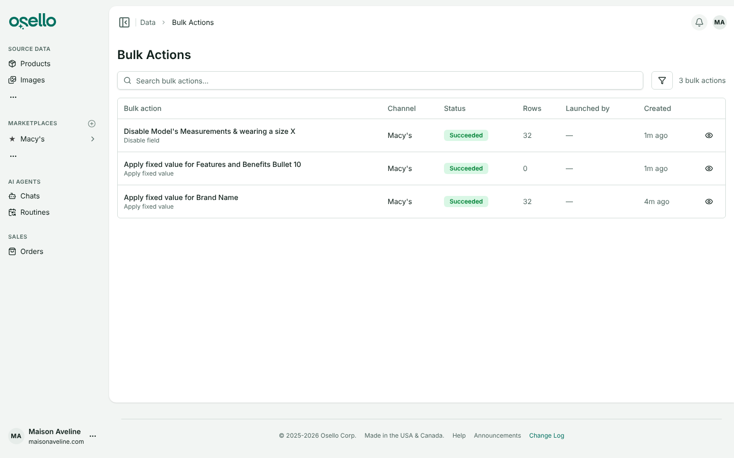
Task: Open the Help link in the footer
Action: [x=459, y=436]
